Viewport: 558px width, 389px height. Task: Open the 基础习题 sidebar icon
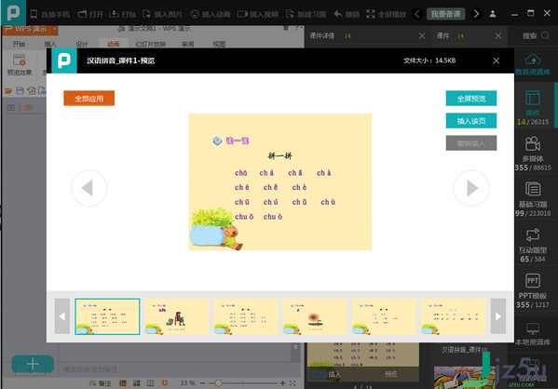point(533,189)
